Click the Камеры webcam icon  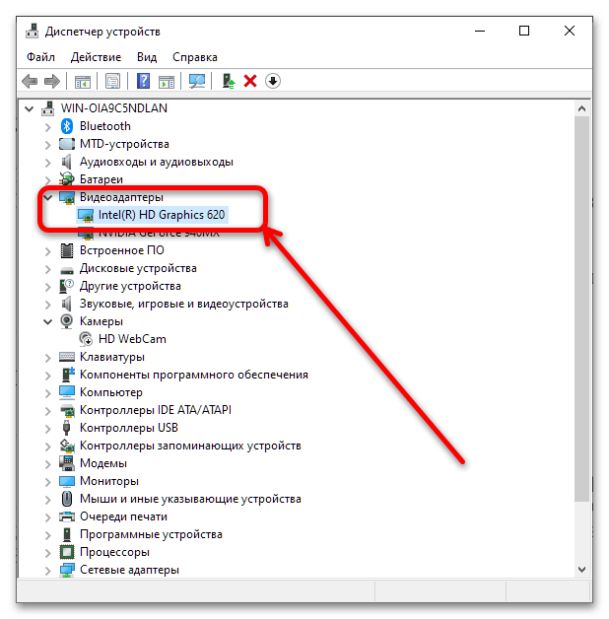(x=66, y=321)
